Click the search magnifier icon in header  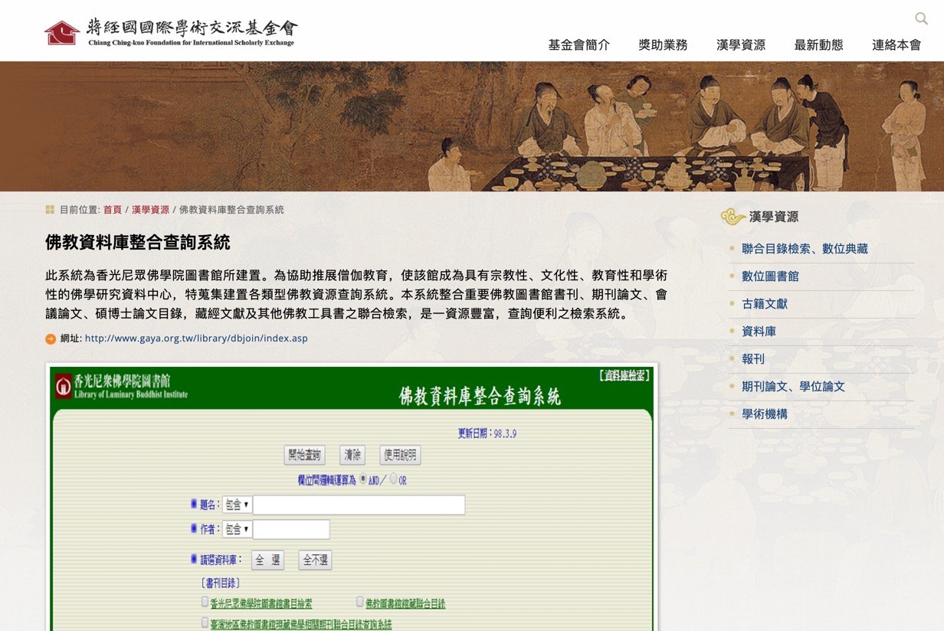pos(921,18)
